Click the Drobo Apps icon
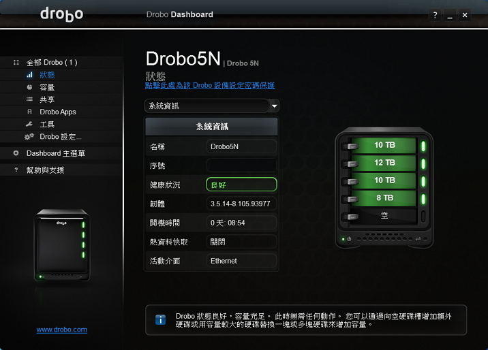The image size is (488, 350). click(x=29, y=112)
